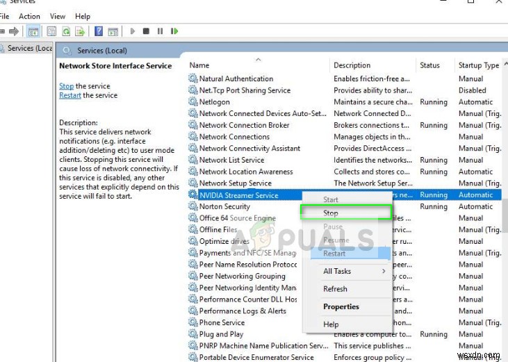
Task: Select the Network Location Awareness row
Action: (x=345, y=172)
